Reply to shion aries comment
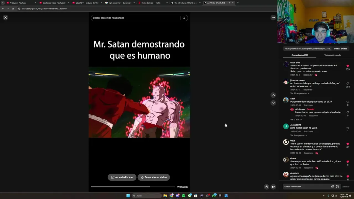Image resolution: width=354 pixels, height=199 pixels. (307, 75)
